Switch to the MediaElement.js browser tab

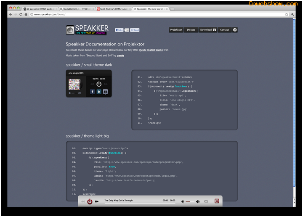tap(77, 8)
